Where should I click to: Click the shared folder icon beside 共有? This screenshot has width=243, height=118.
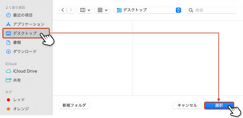[9, 80]
